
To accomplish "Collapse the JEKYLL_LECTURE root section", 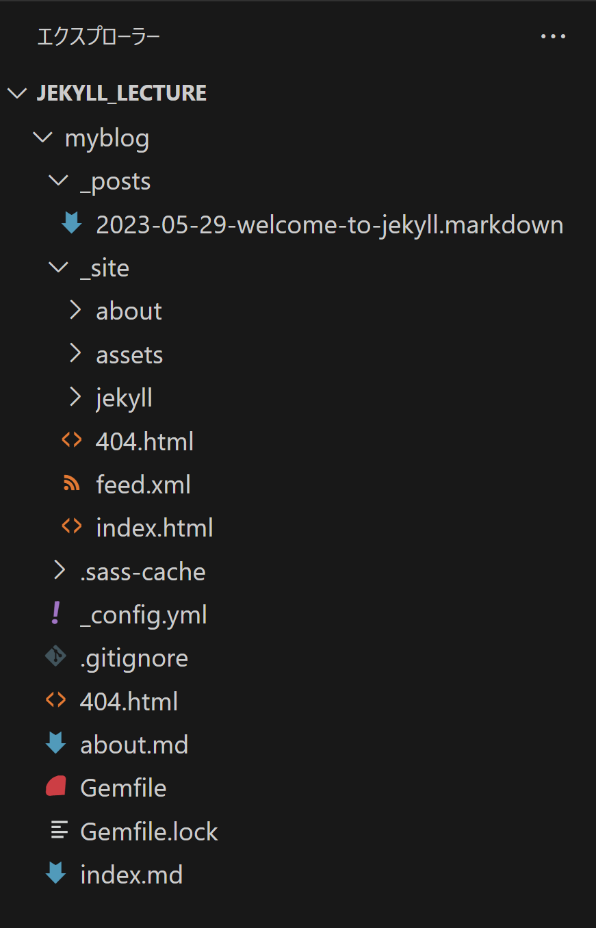I will (16, 93).
